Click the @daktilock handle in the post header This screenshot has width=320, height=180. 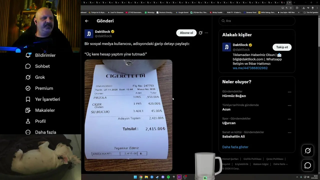tap(103, 36)
